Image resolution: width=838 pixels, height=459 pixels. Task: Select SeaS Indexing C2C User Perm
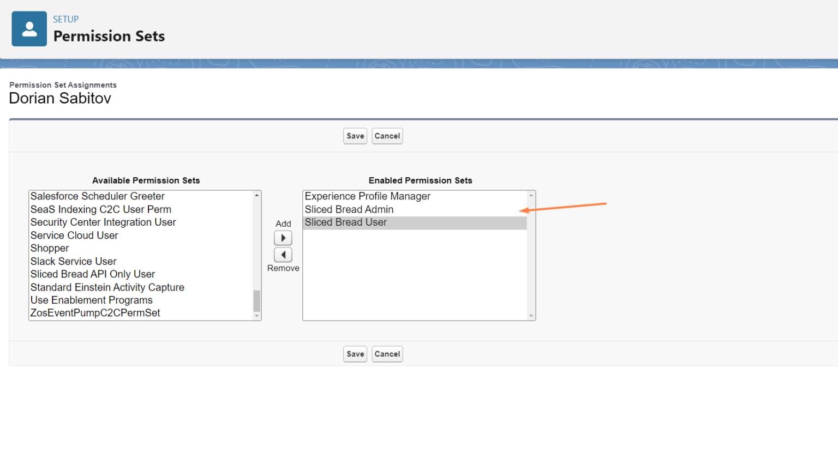click(101, 209)
